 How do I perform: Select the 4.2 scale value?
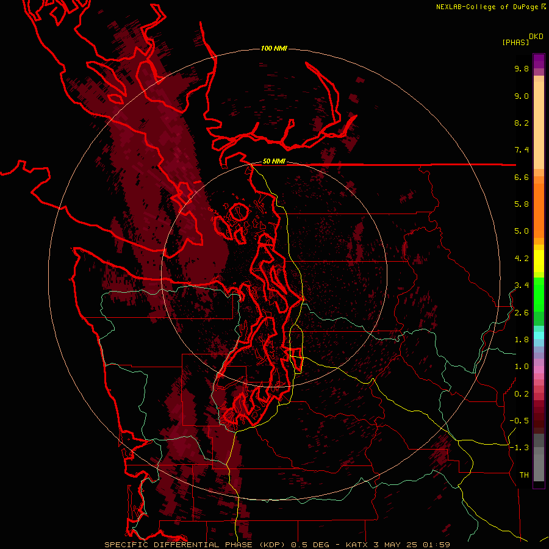click(x=522, y=259)
